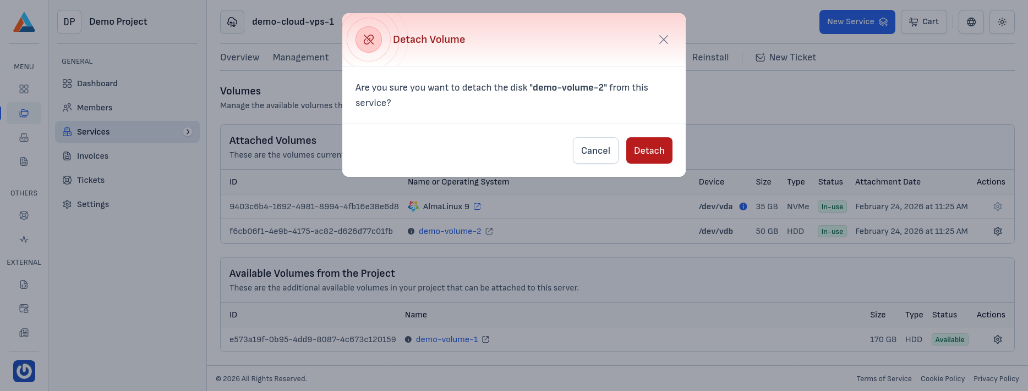The height and width of the screenshot is (391, 1028).
Task: Click info icon next to /dev/vda
Action: pos(743,206)
